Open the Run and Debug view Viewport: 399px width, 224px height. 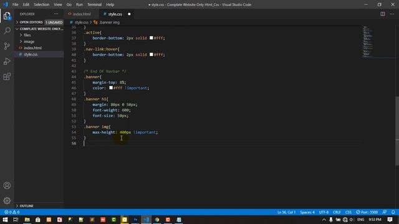[x=7, y=61]
